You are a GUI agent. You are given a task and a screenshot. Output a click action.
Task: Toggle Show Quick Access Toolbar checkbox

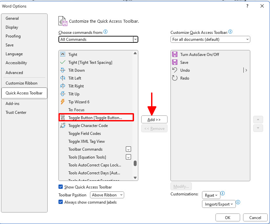61,187
